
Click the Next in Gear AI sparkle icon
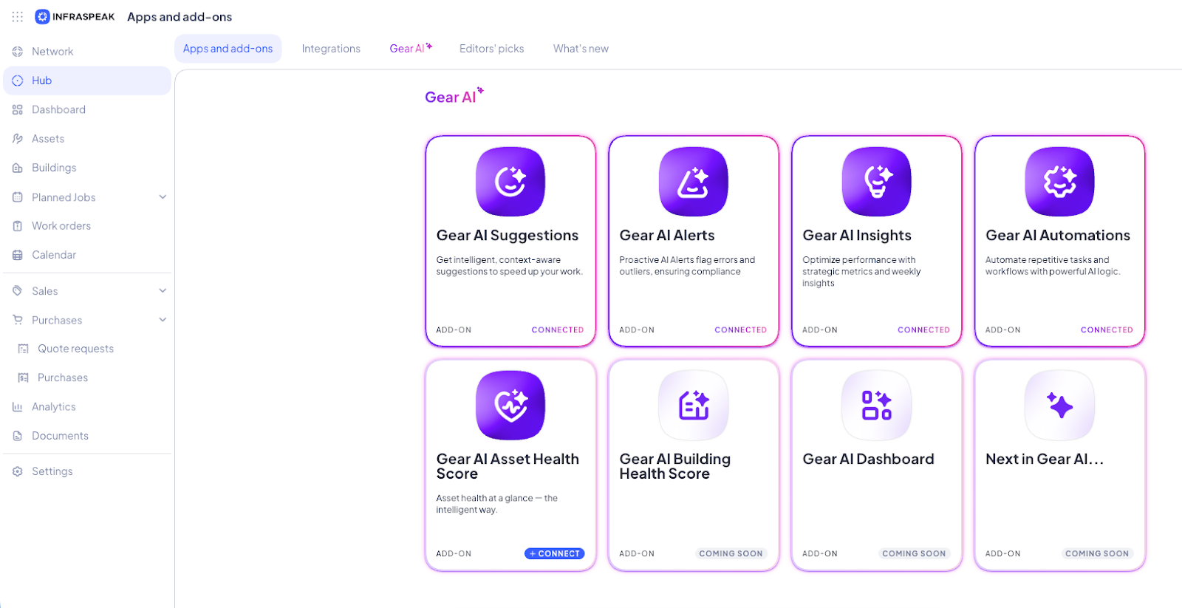click(x=1060, y=406)
